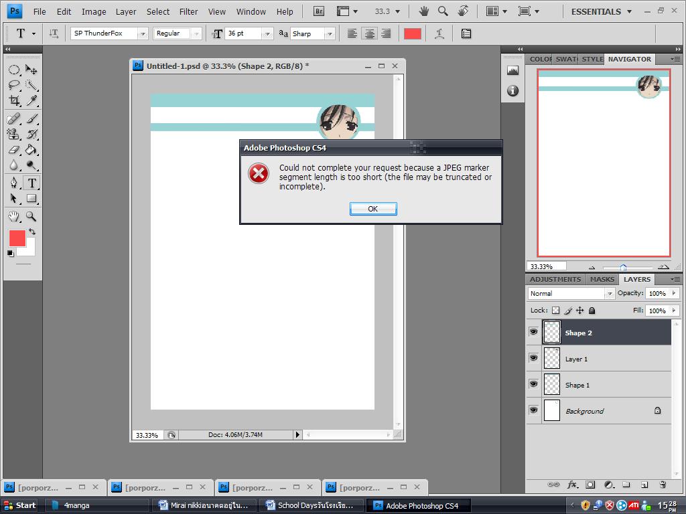Switch to the MASKS tab
The image size is (686, 514).
pyautogui.click(x=602, y=279)
